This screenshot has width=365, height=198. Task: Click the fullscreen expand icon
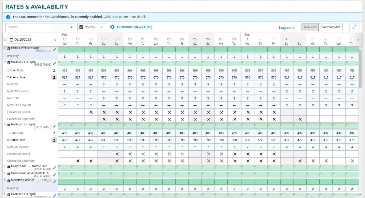click(354, 27)
